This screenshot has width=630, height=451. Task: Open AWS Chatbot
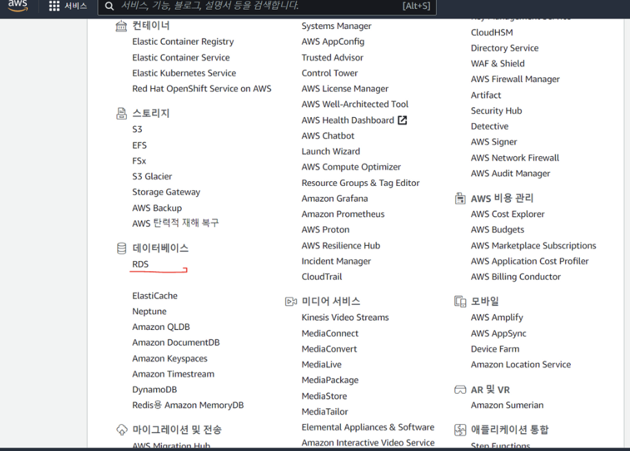click(328, 136)
